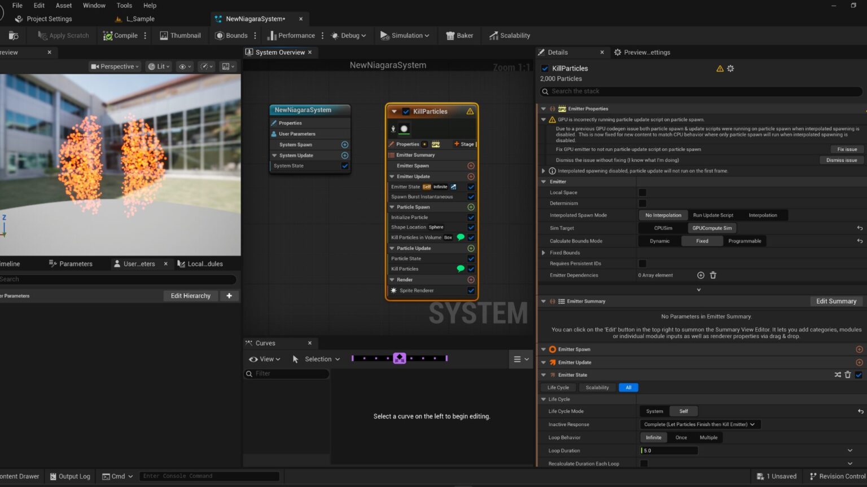This screenshot has width=867, height=487.
Task: Open the Performance toolbar tool
Action: pos(292,35)
